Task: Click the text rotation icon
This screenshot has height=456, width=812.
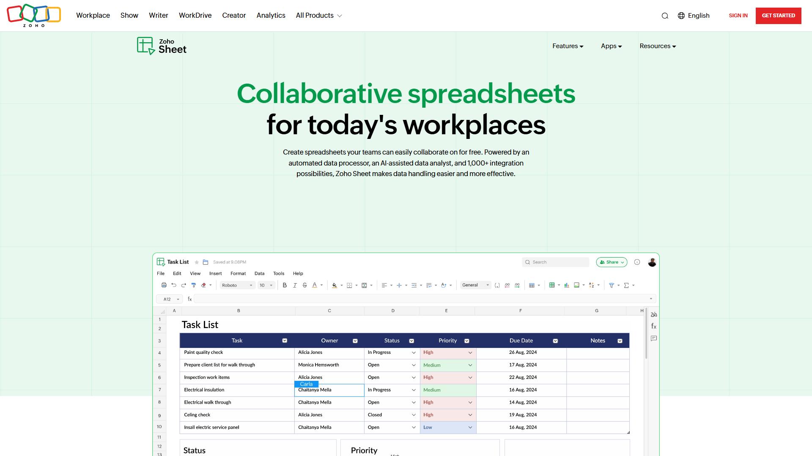Action: [x=444, y=285]
